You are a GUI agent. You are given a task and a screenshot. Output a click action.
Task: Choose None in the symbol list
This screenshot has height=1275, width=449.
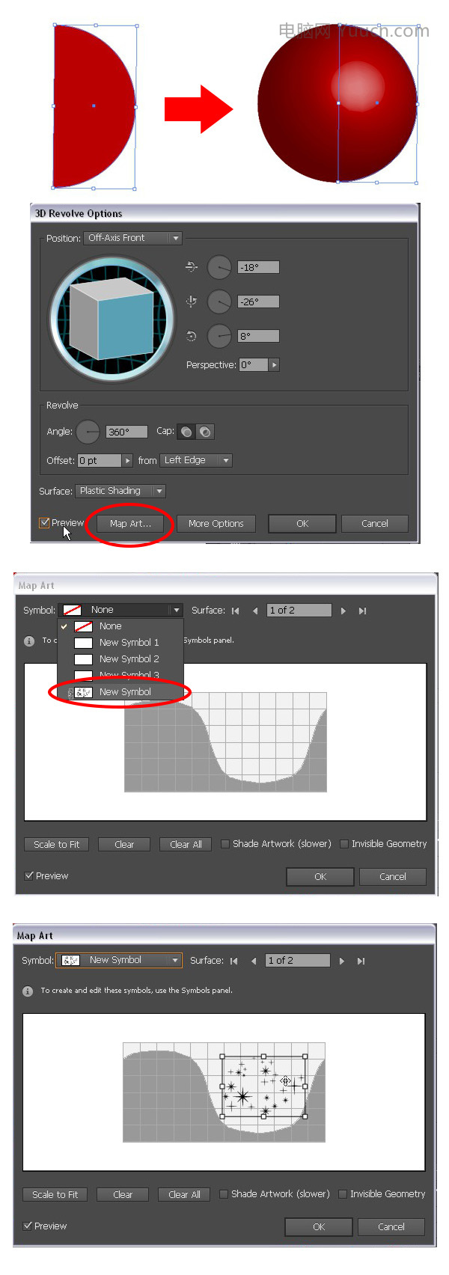(x=120, y=626)
